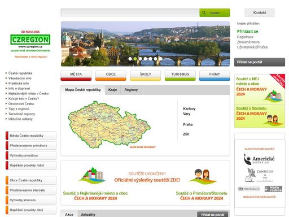Viewport: 289px width, 217px height.
Task: Open Soutěž o Nejkrásnější město a obec link
Action: [95, 196]
